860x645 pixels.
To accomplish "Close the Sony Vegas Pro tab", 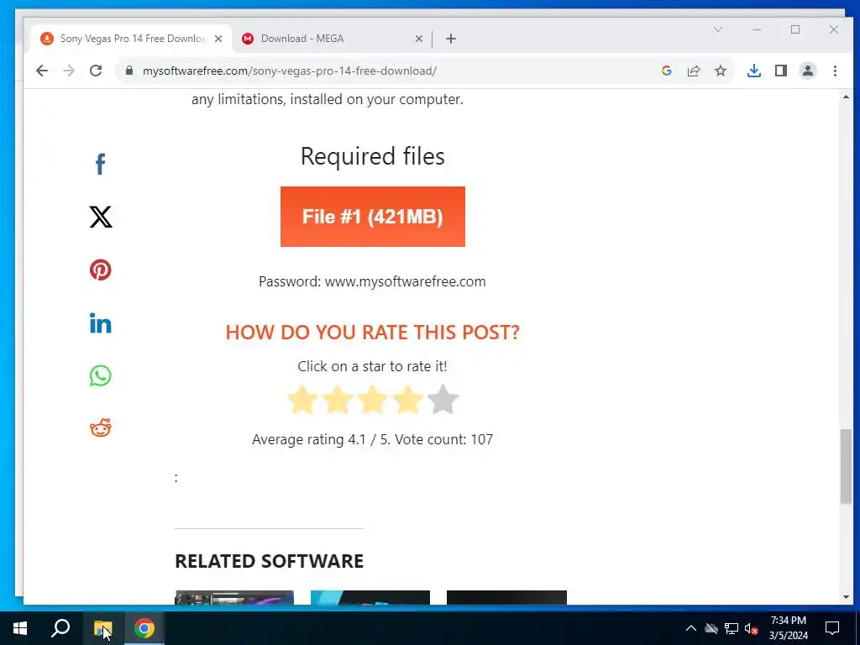I will [x=218, y=39].
